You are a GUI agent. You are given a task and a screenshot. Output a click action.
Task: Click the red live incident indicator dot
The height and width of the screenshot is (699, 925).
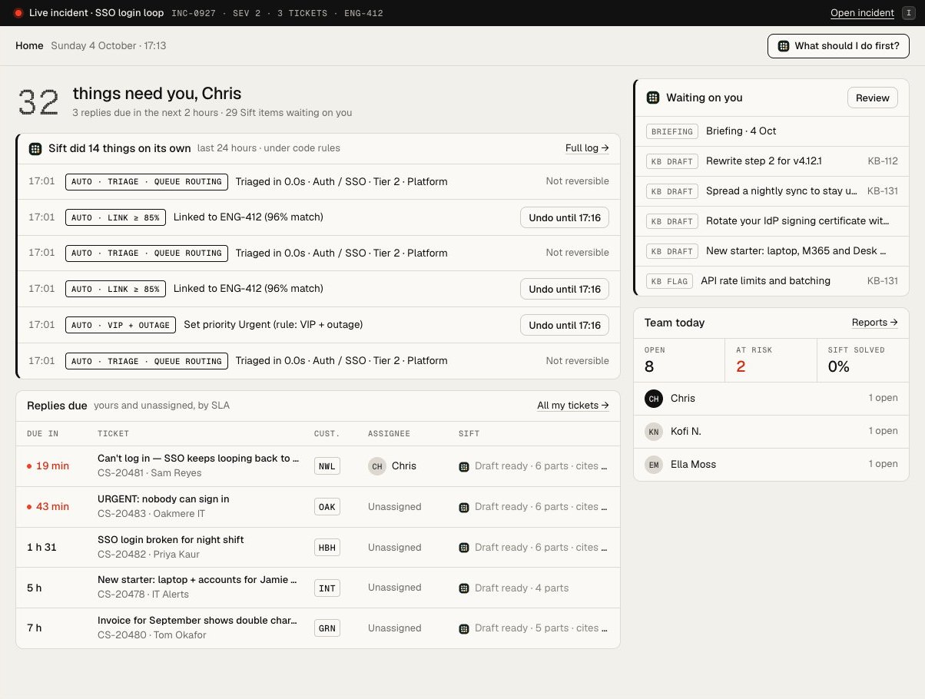click(x=18, y=13)
